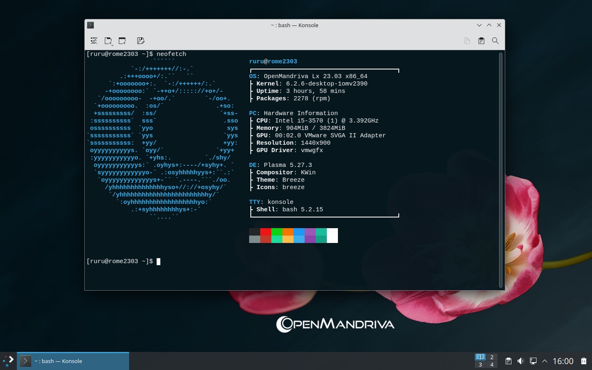Switch to virtual desktop 4
The height and width of the screenshot is (370, 592).
pyautogui.click(x=492, y=365)
